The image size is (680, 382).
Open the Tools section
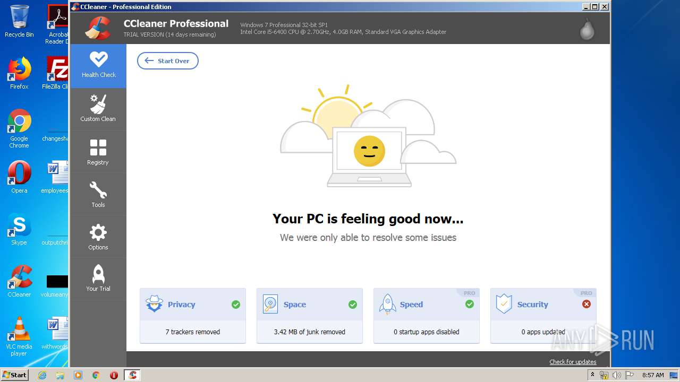(98, 194)
